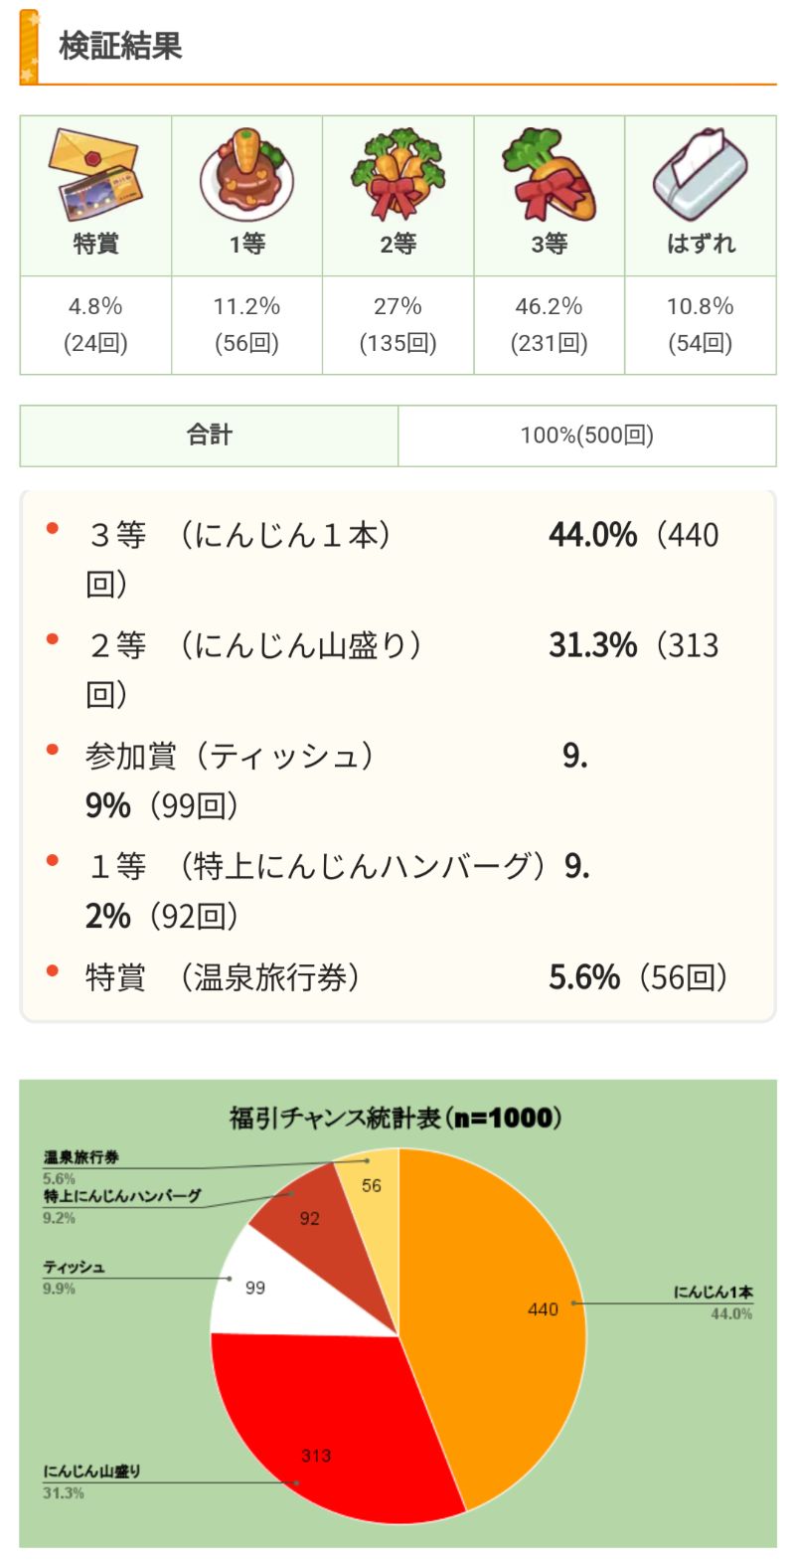Click the orange にんじん1本 pie slice

(x=497, y=1312)
